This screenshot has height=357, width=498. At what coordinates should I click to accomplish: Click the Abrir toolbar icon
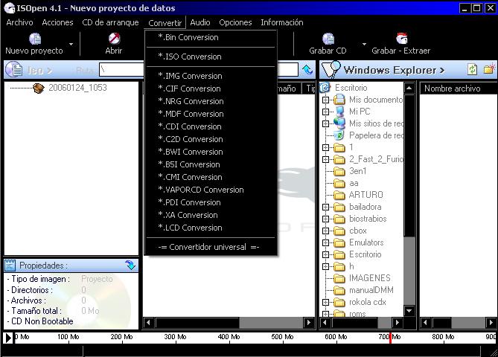click(113, 39)
